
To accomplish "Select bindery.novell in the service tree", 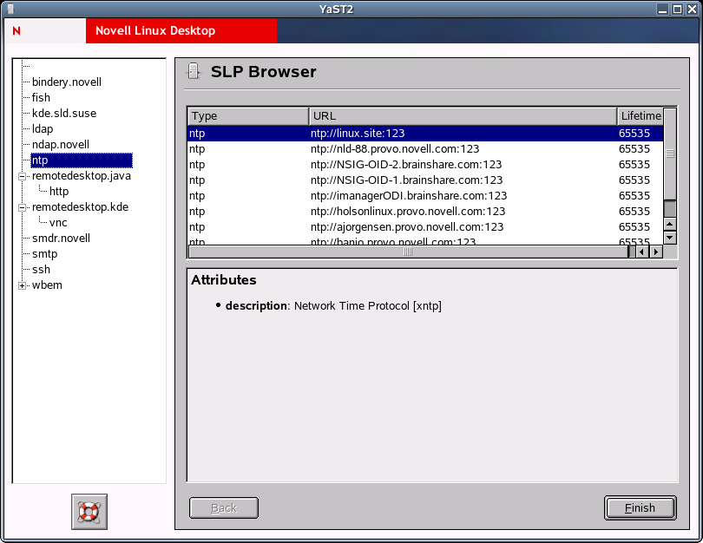I will pos(67,82).
